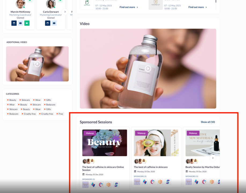Click pink swirl sponsor logo in Online Session card
This screenshot has width=246, height=193.
tap(101, 185)
